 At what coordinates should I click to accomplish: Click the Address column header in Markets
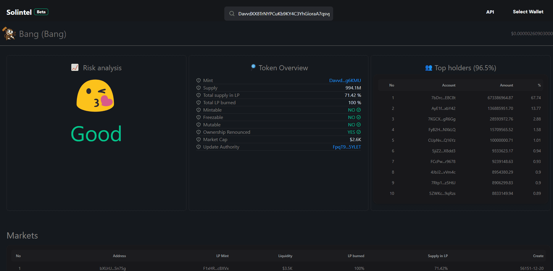tap(119, 256)
